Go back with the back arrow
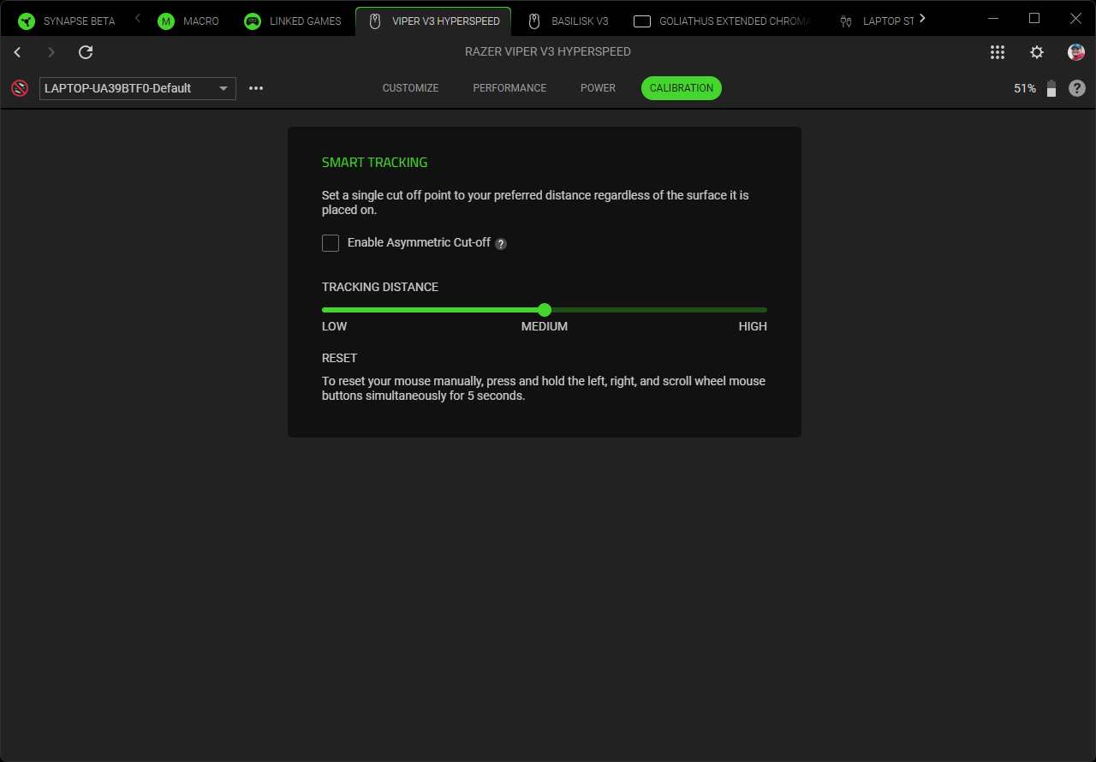 coord(18,52)
